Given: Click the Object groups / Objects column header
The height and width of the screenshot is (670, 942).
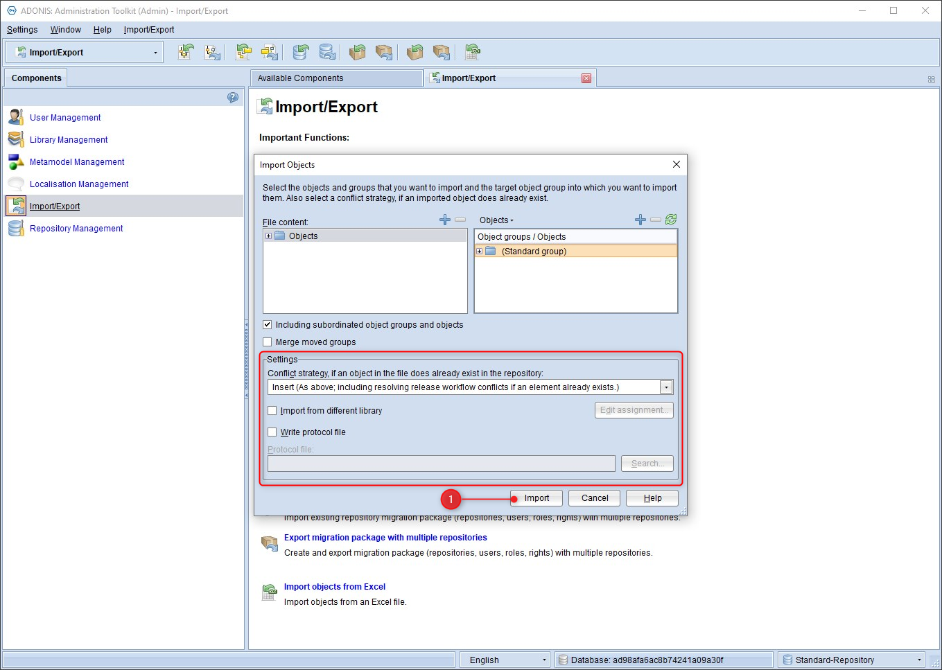Looking at the screenshot, I should 575,237.
